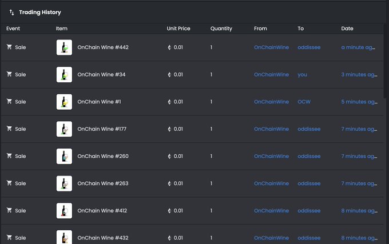Open the '3 minutes ago' transaction link
This screenshot has height=244, width=389.
(x=359, y=74)
